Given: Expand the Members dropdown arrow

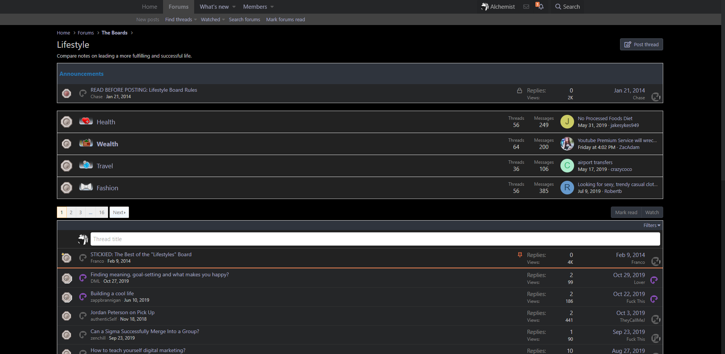Looking at the screenshot, I should coord(272,7).
